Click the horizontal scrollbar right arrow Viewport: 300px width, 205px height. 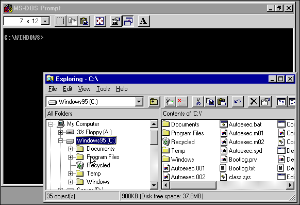[x=290, y=185]
